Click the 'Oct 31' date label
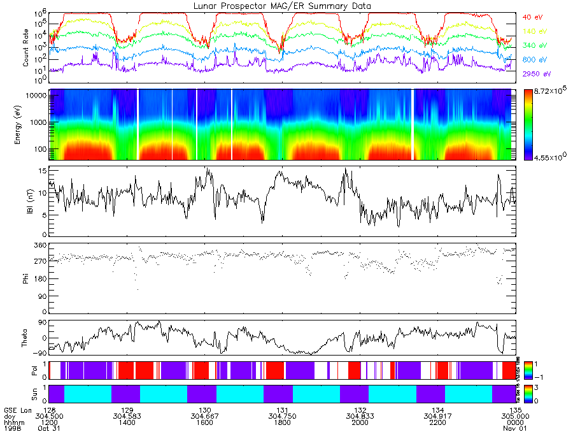The height and width of the screenshot is (446, 573). click(49, 428)
